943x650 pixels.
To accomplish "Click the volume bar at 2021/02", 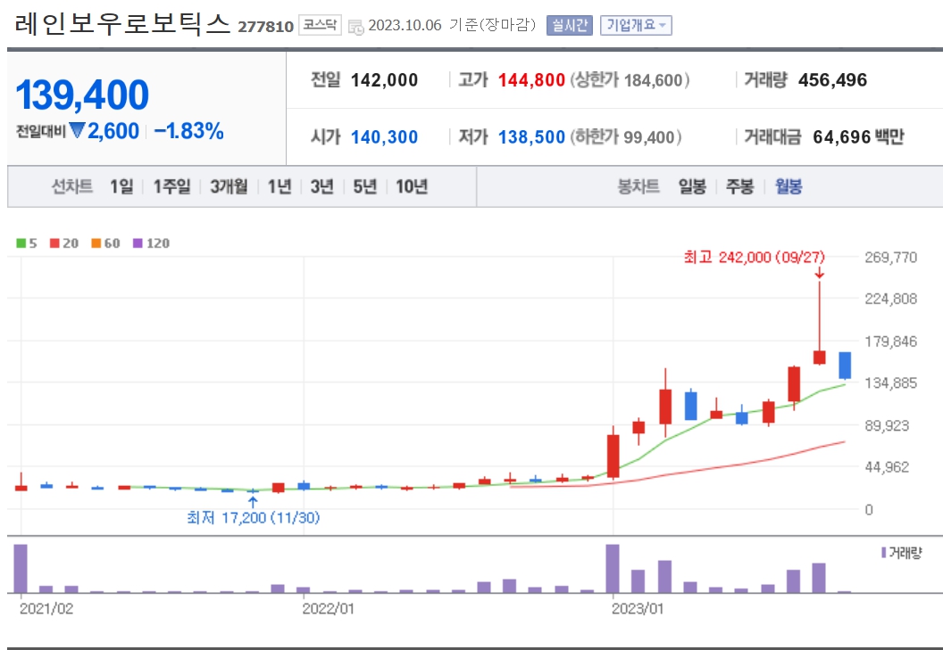I will [x=21, y=568].
